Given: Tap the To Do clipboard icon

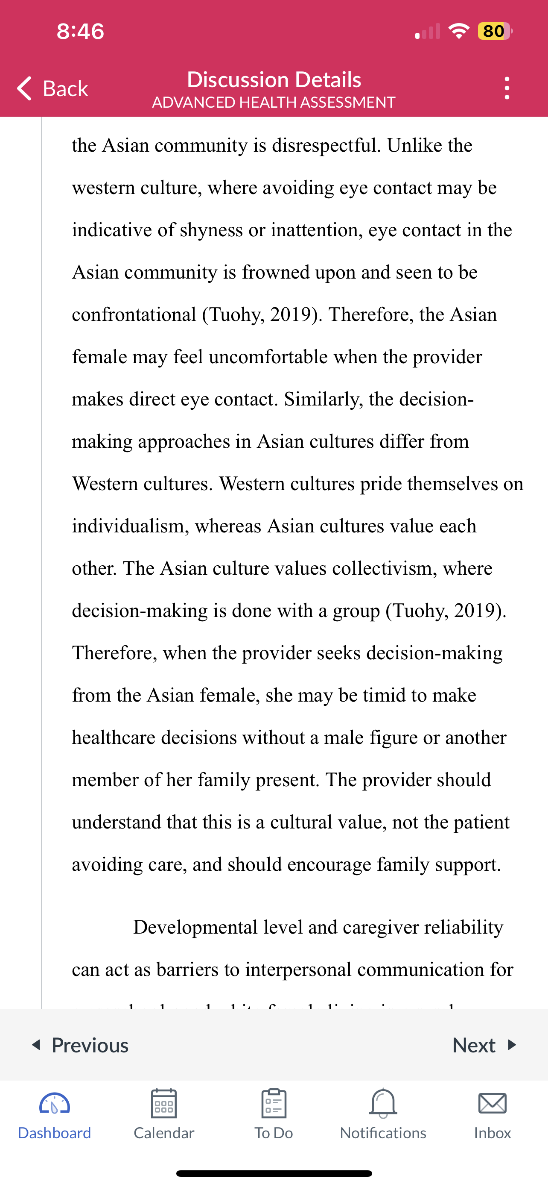Looking at the screenshot, I should [x=274, y=1103].
